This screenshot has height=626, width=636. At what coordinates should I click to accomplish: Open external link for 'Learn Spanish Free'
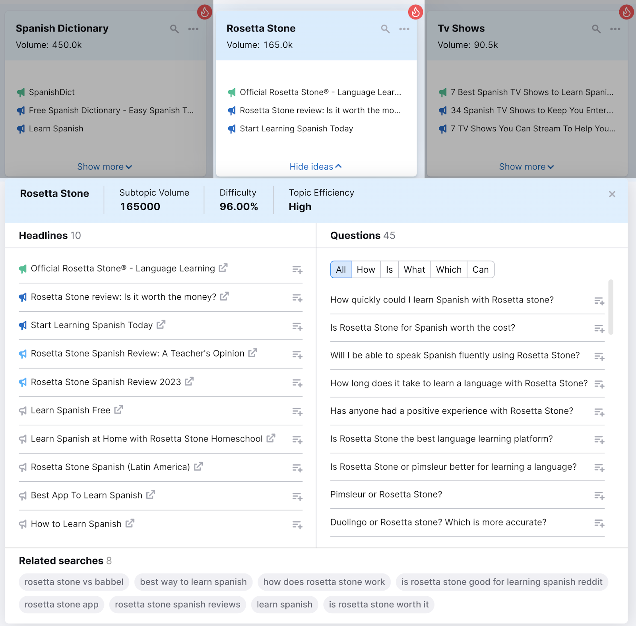click(x=118, y=410)
